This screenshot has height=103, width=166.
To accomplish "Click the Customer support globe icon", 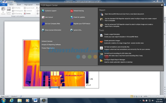I will [43, 11].
